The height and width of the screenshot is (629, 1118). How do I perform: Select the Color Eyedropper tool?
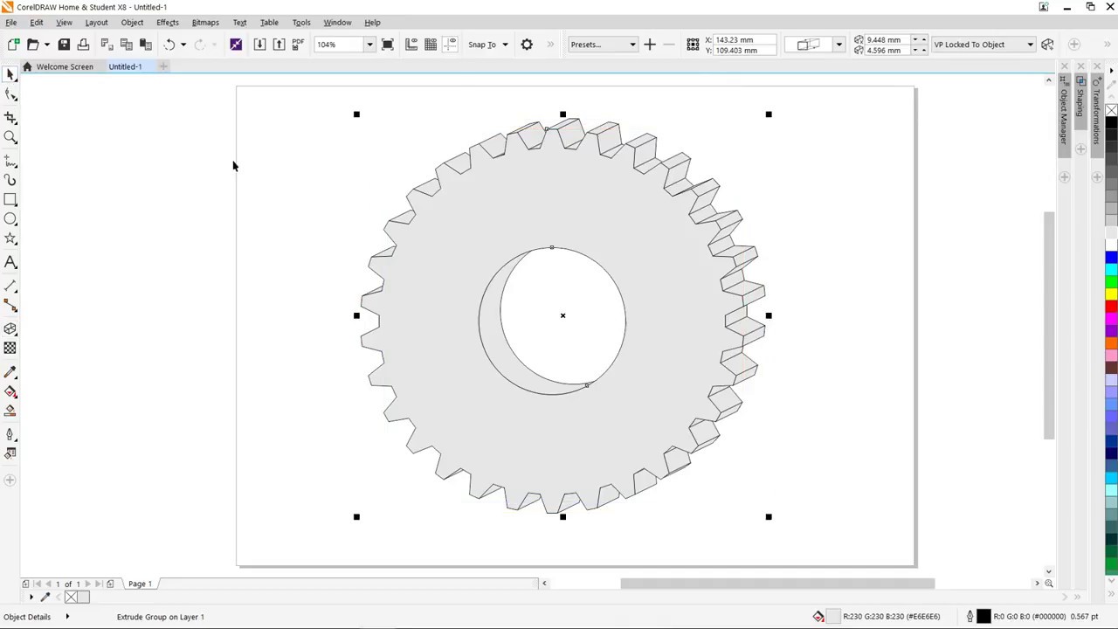pos(10,372)
